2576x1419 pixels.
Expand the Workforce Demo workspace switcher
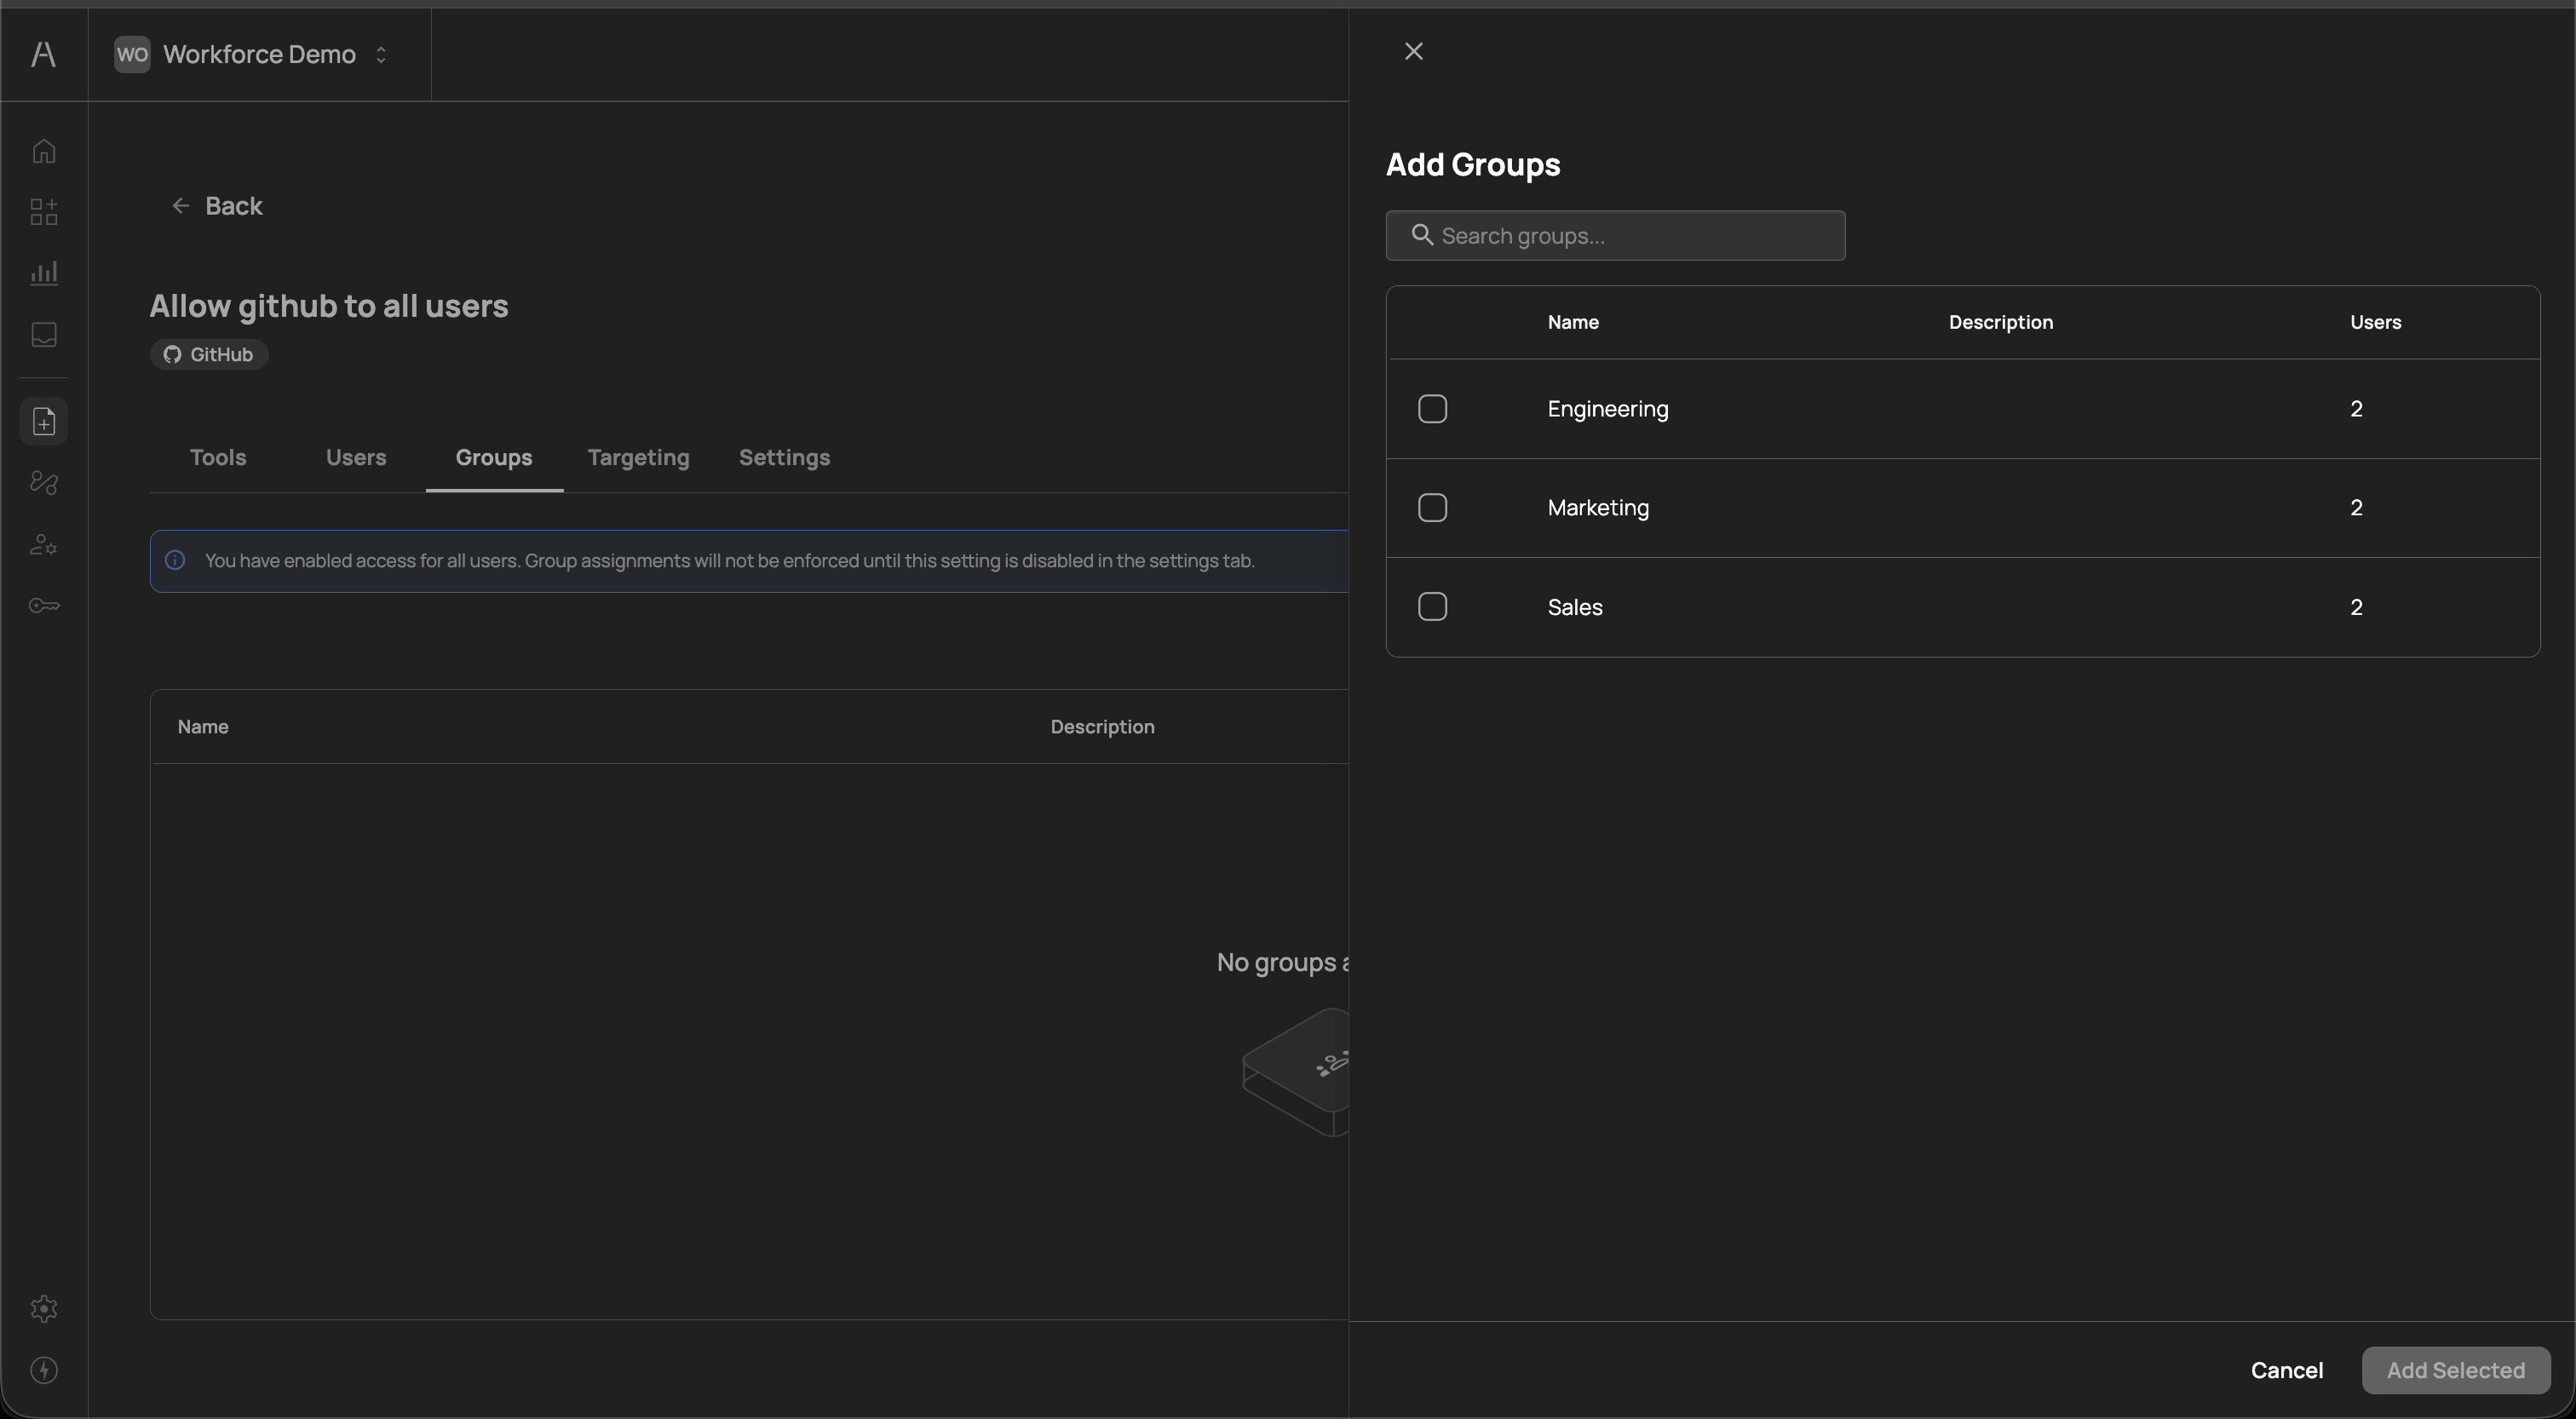[258, 54]
